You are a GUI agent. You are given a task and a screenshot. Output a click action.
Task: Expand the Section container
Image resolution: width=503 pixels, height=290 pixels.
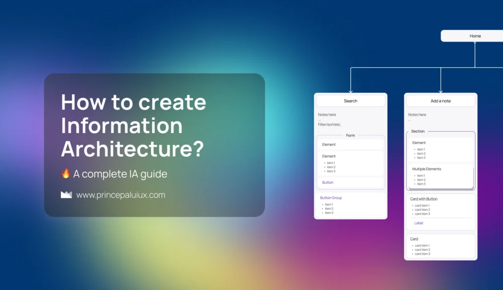(418, 131)
